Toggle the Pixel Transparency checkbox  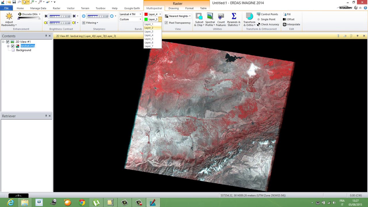click(166, 23)
